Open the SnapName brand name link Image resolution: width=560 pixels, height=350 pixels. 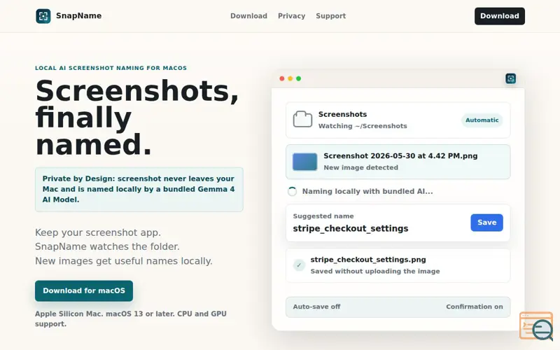point(78,15)
